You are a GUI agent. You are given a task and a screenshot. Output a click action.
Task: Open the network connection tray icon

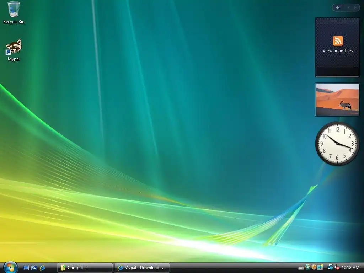(330, 267)
